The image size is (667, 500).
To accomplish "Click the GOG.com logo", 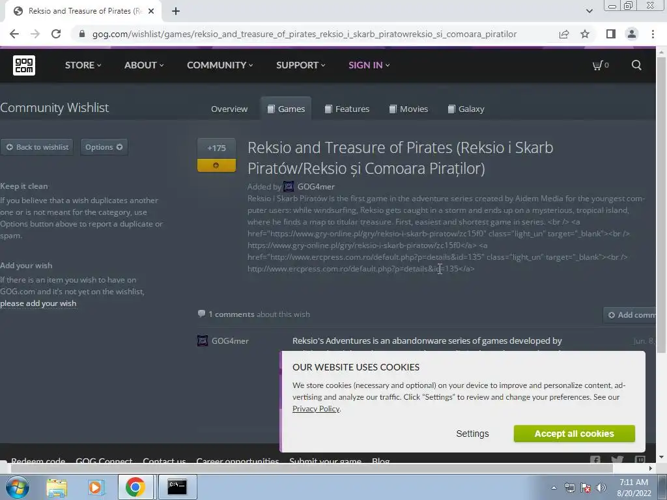I will tap(24, 65).
